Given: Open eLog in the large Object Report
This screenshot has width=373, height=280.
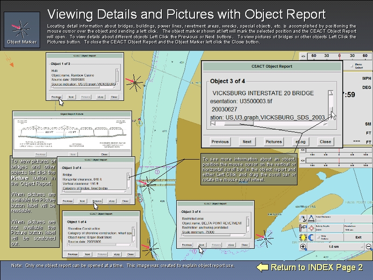Looking at the screenshot, I should [x=301, y=141].
